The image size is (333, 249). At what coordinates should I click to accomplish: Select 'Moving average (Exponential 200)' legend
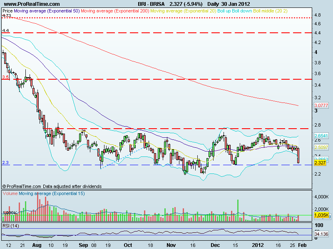[x=115, y=11]
